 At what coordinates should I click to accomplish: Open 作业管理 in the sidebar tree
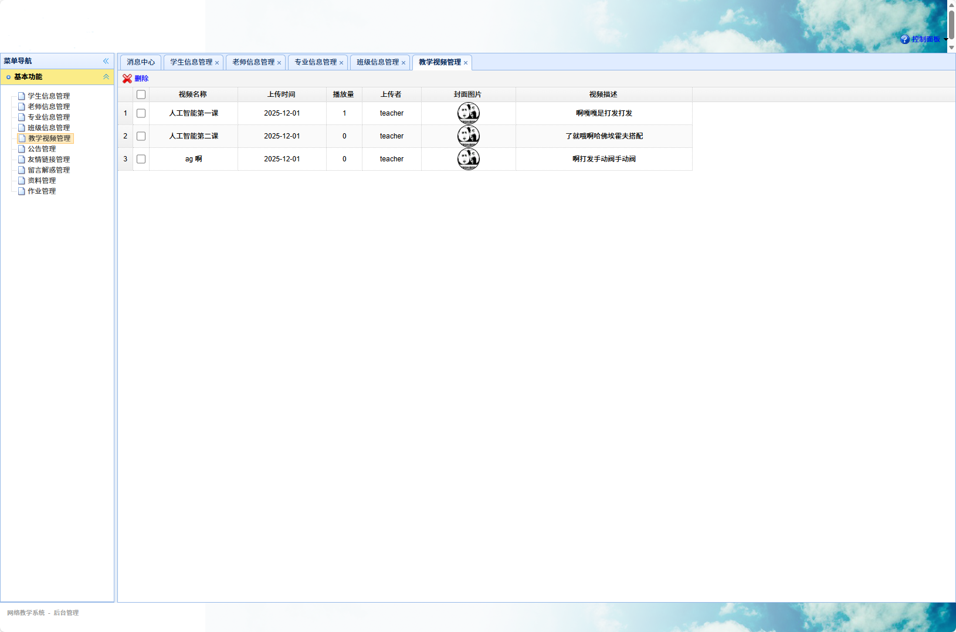(42, 191)
